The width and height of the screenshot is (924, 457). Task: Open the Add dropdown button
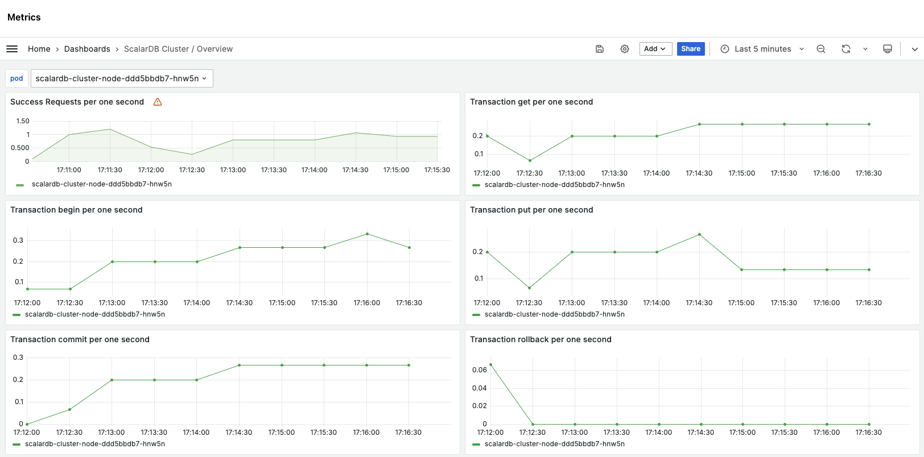tap(655, 49)
